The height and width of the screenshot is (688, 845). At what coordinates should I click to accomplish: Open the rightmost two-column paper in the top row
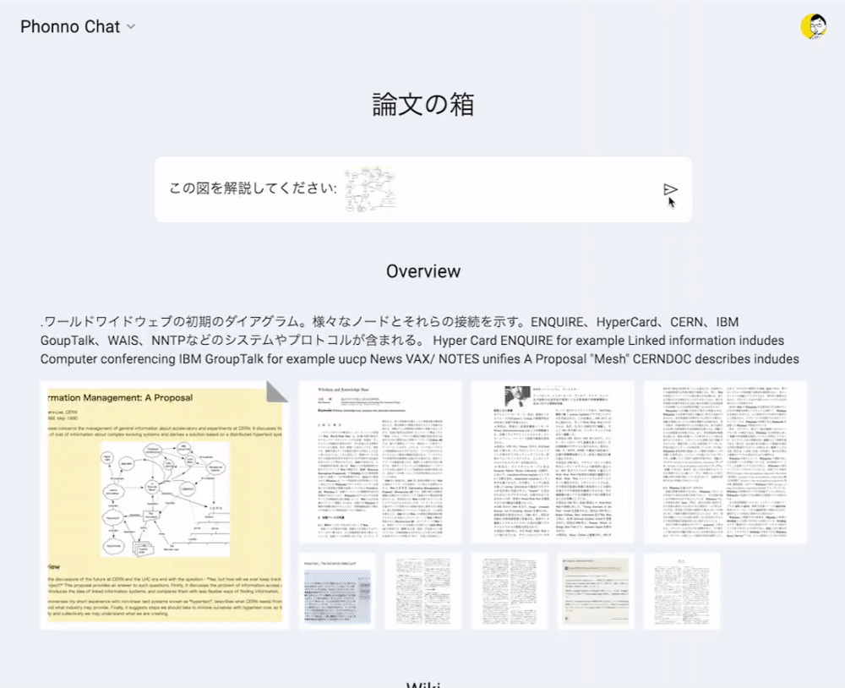tap(725, 462)
